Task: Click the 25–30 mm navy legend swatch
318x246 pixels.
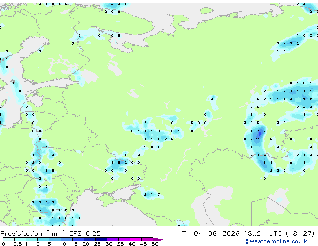Action: click(101, 239)
